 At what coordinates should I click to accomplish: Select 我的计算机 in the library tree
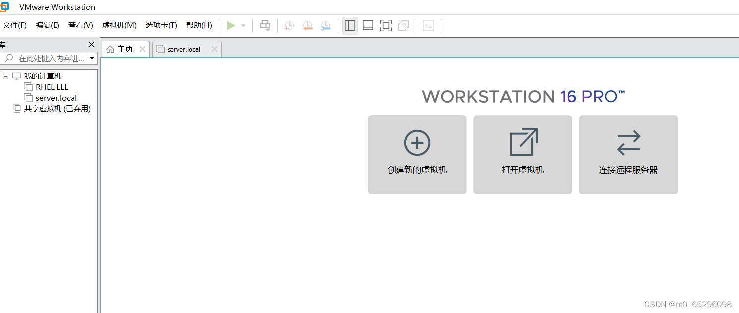43,76
